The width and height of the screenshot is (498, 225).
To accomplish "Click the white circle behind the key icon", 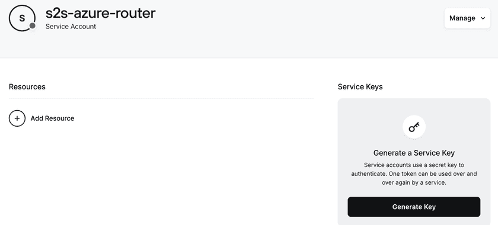I will (414, 127).
